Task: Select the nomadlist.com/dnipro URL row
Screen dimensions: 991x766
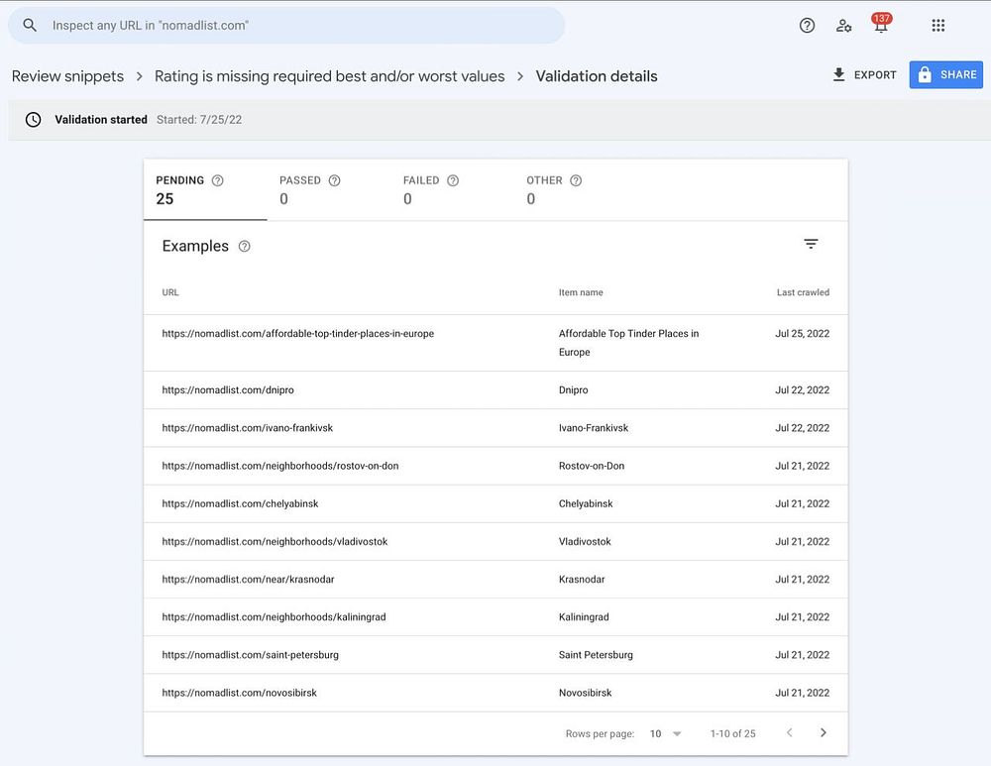Action: 228,390
